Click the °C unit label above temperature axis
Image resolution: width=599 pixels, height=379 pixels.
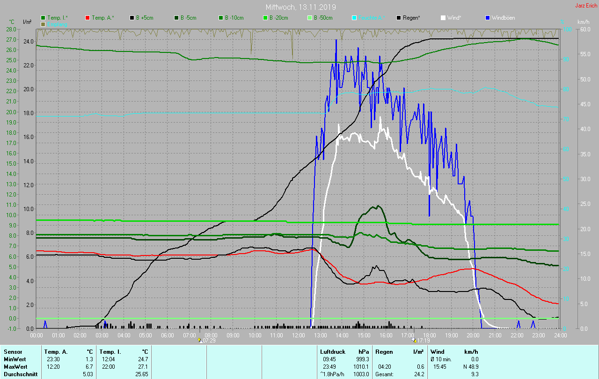12,22
